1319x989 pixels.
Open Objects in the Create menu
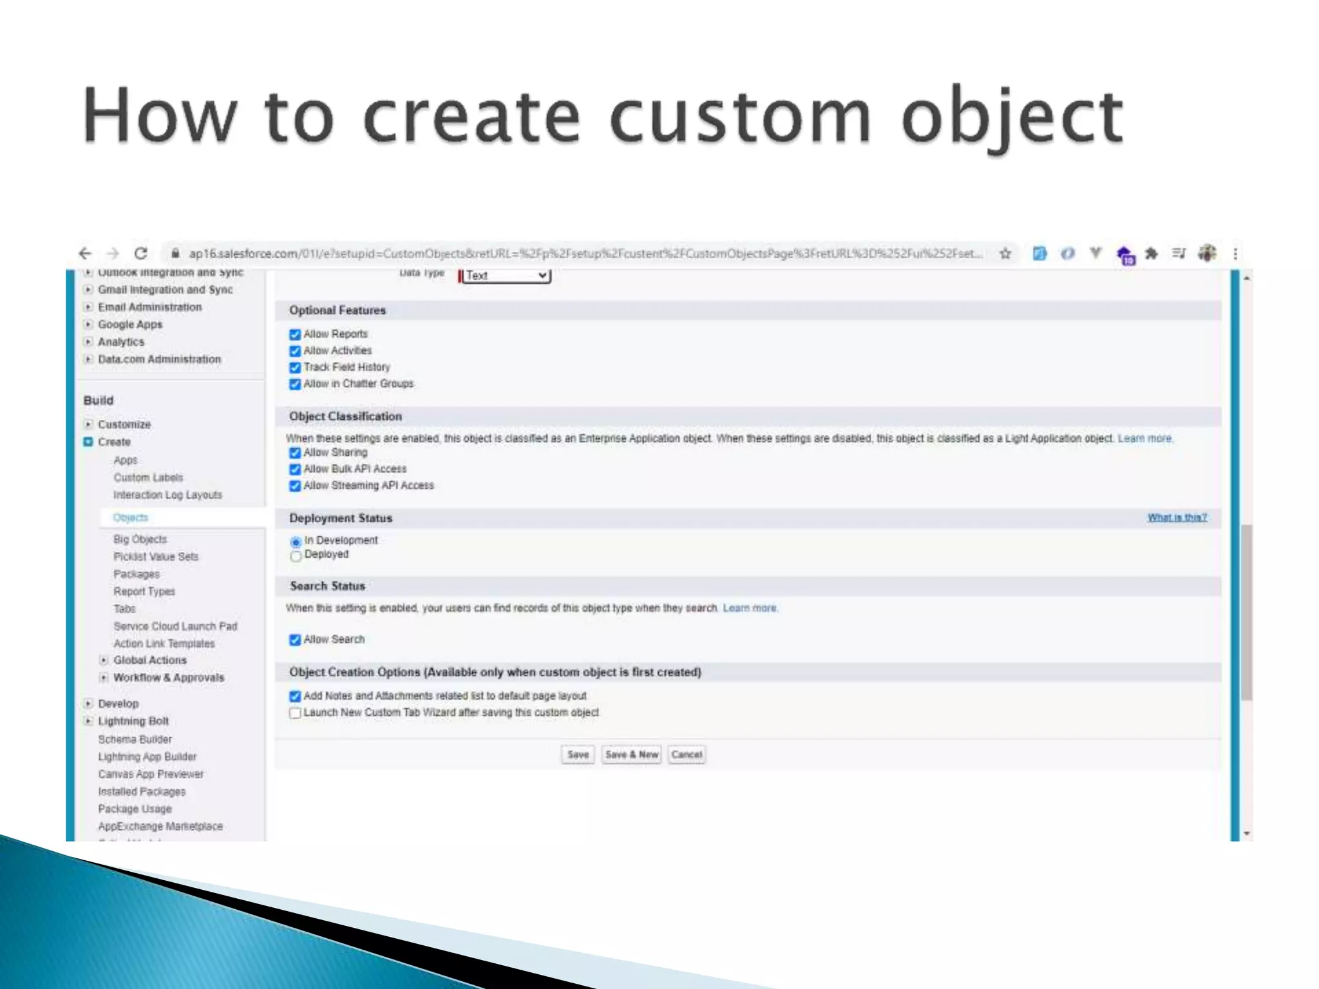click(x=130, y=518)
